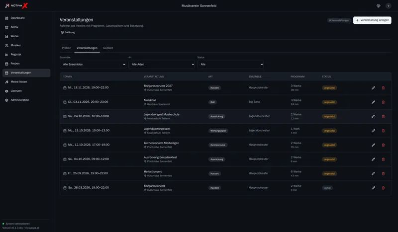Open Lizenzen in sidebar
Screen dimensions: 398x232
(x=26, y=91)
